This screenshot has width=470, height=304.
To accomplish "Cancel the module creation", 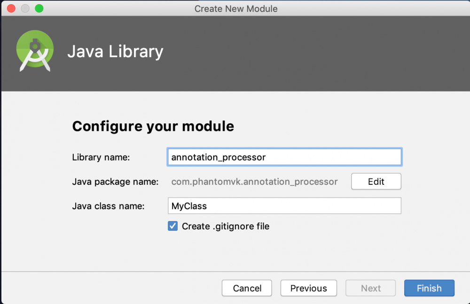I will tap(247, 288).
